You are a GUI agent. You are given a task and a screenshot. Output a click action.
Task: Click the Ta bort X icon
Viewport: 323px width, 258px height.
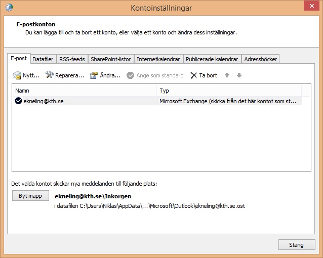193,75
